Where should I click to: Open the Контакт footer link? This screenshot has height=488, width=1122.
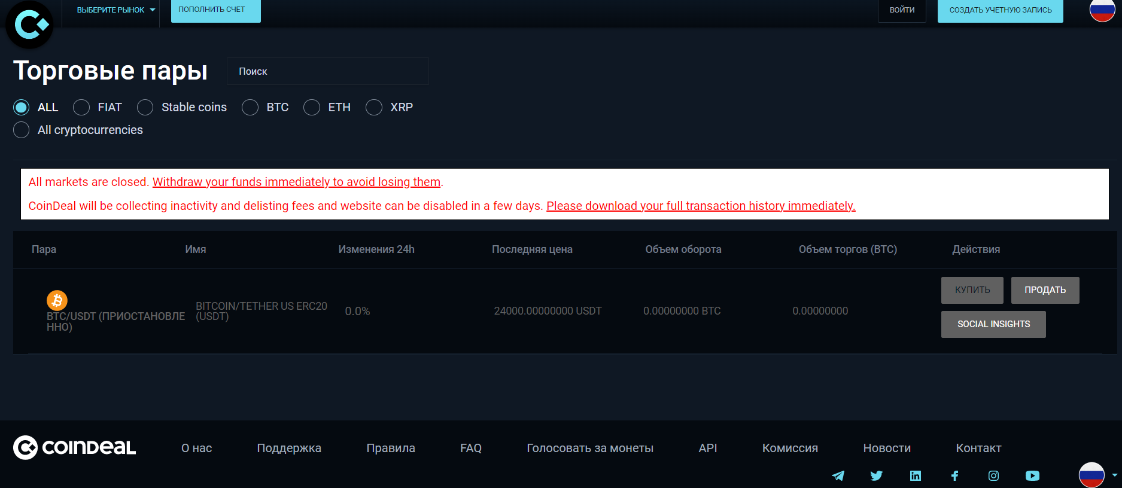click(x=978, y=448)
